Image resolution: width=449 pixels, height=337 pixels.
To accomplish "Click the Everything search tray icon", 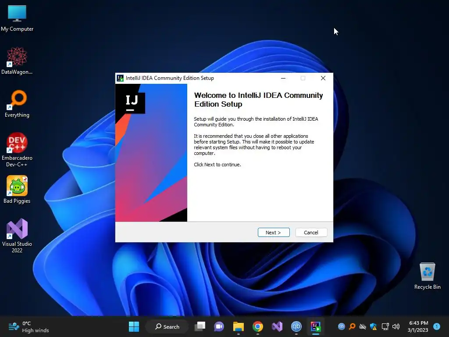I will click(352, 326).
